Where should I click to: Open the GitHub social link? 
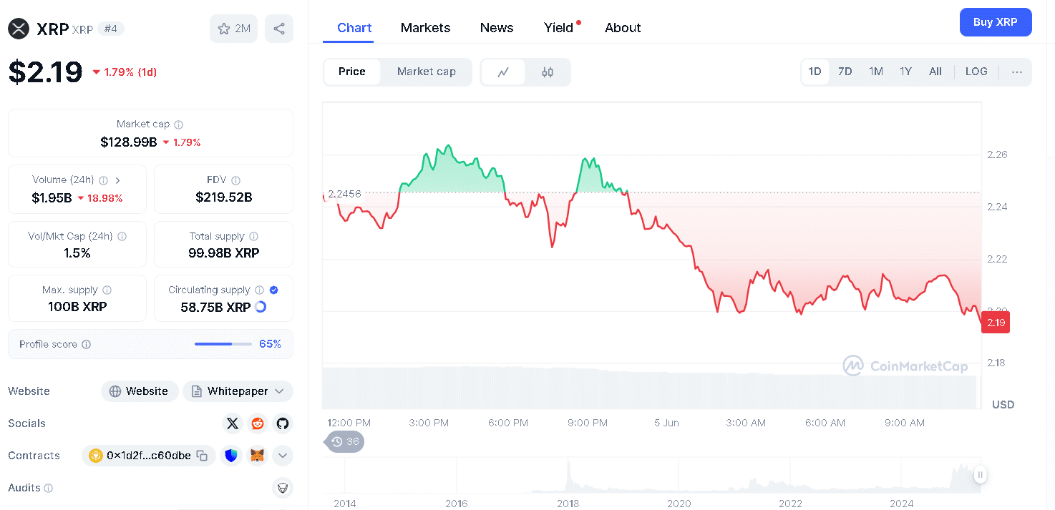(283, 423)
